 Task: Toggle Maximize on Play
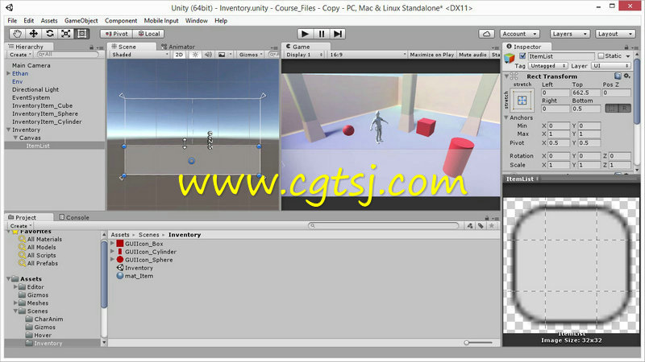coord(431,55)
